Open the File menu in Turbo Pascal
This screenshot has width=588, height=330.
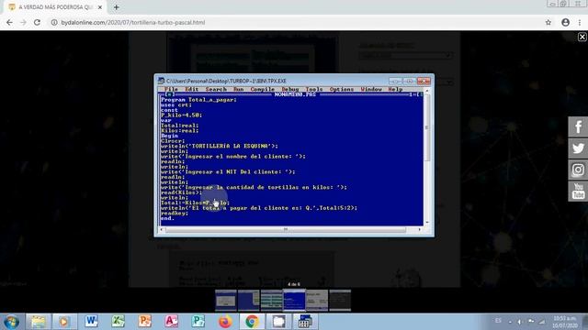(x=171, y=89)
